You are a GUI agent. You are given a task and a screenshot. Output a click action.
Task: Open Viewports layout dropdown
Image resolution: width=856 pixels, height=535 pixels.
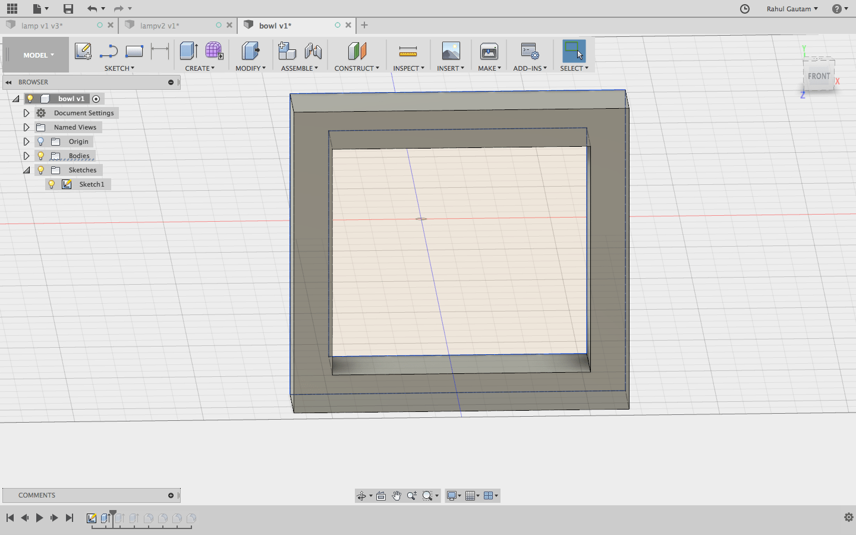tap(491, 496)
